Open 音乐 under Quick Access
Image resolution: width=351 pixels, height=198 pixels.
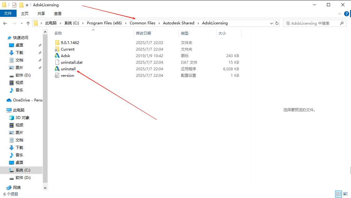tap(19, 90)
